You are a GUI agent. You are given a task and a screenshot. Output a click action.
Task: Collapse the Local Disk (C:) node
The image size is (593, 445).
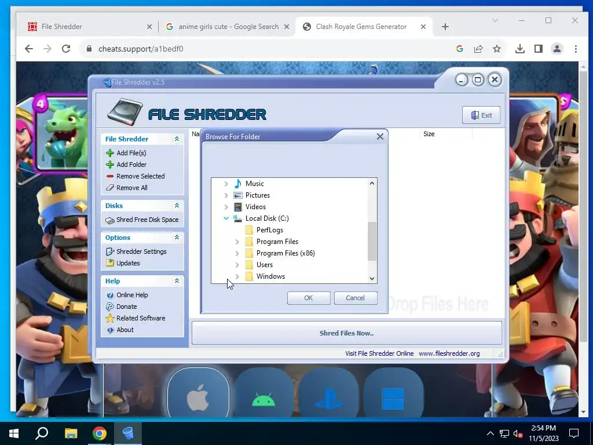tap(226, 218)
